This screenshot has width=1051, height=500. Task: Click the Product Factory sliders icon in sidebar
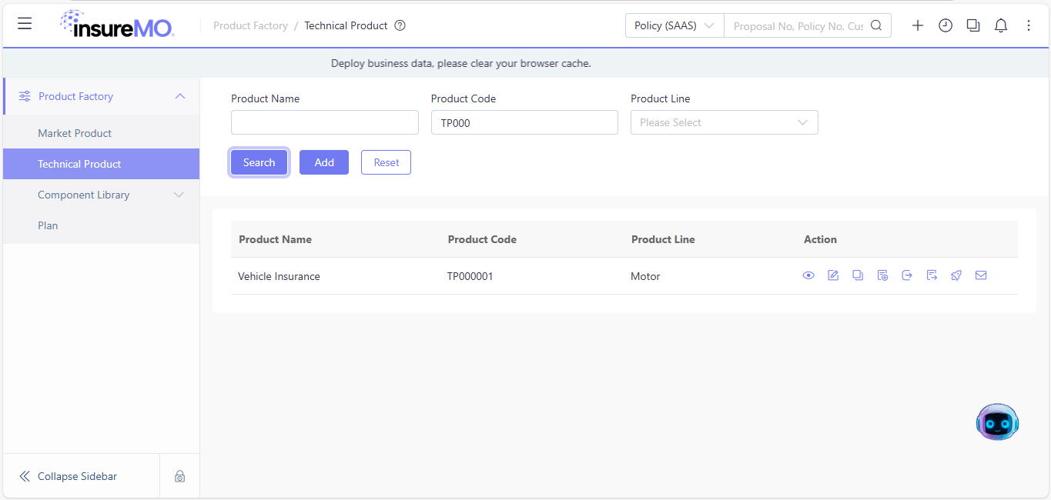(x=25, y=96)
